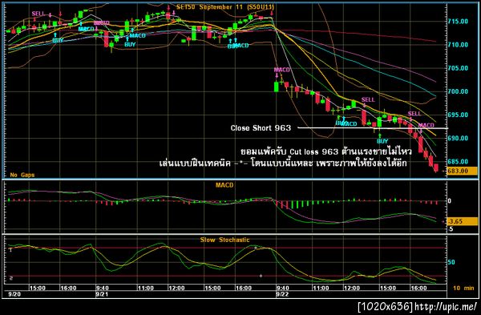Click the No Gaps label
The image size is (481, 315).
(x=22, y=175)
